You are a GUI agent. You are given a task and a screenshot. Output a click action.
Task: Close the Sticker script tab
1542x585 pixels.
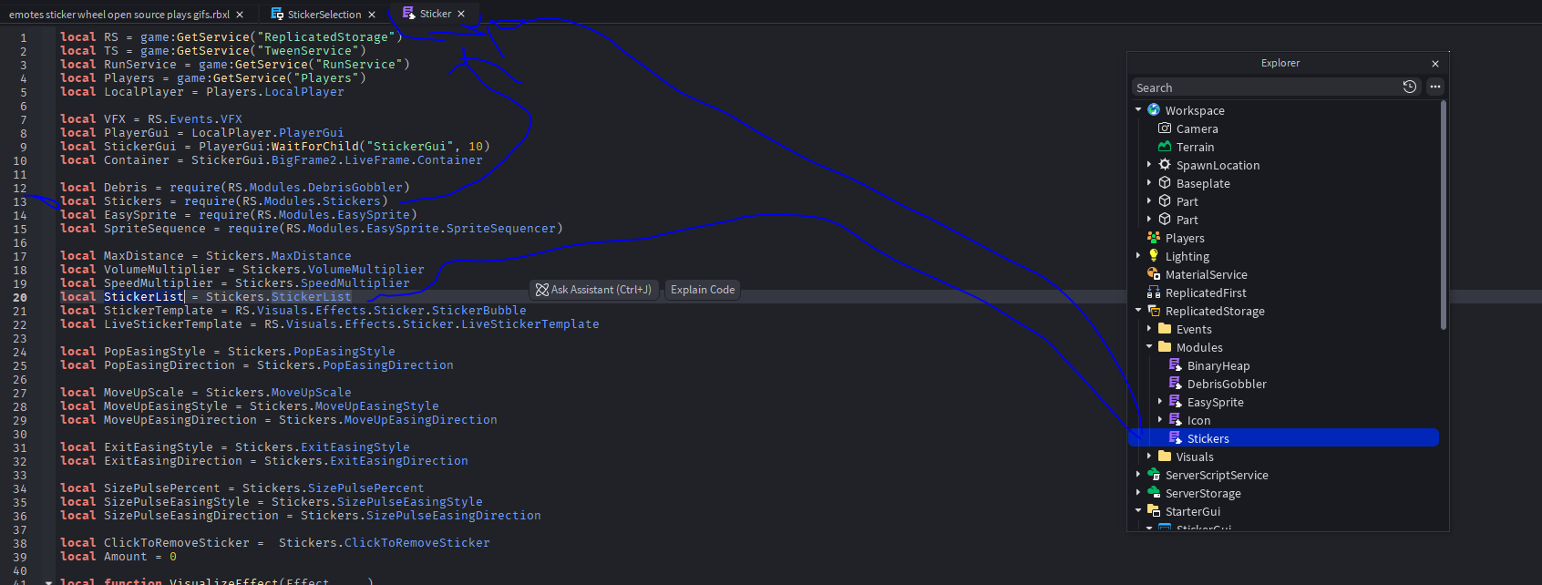[x=461, y=14]
